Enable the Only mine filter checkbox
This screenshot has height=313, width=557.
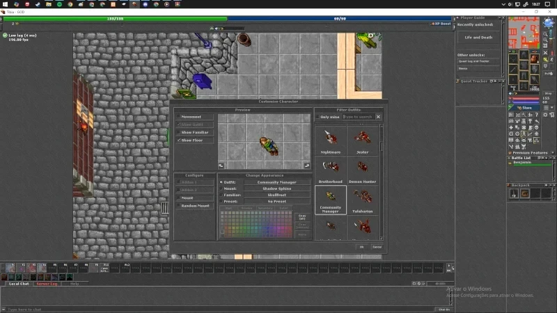(x=317, y=117)
